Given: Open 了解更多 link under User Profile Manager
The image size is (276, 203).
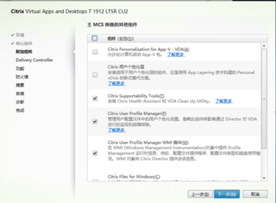Looking at the screenshot, I should coord(117,130).
